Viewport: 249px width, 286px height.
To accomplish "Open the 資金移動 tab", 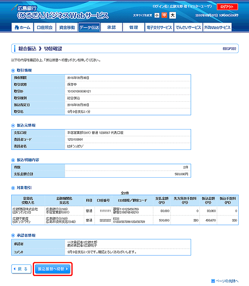I will point(67,27).
